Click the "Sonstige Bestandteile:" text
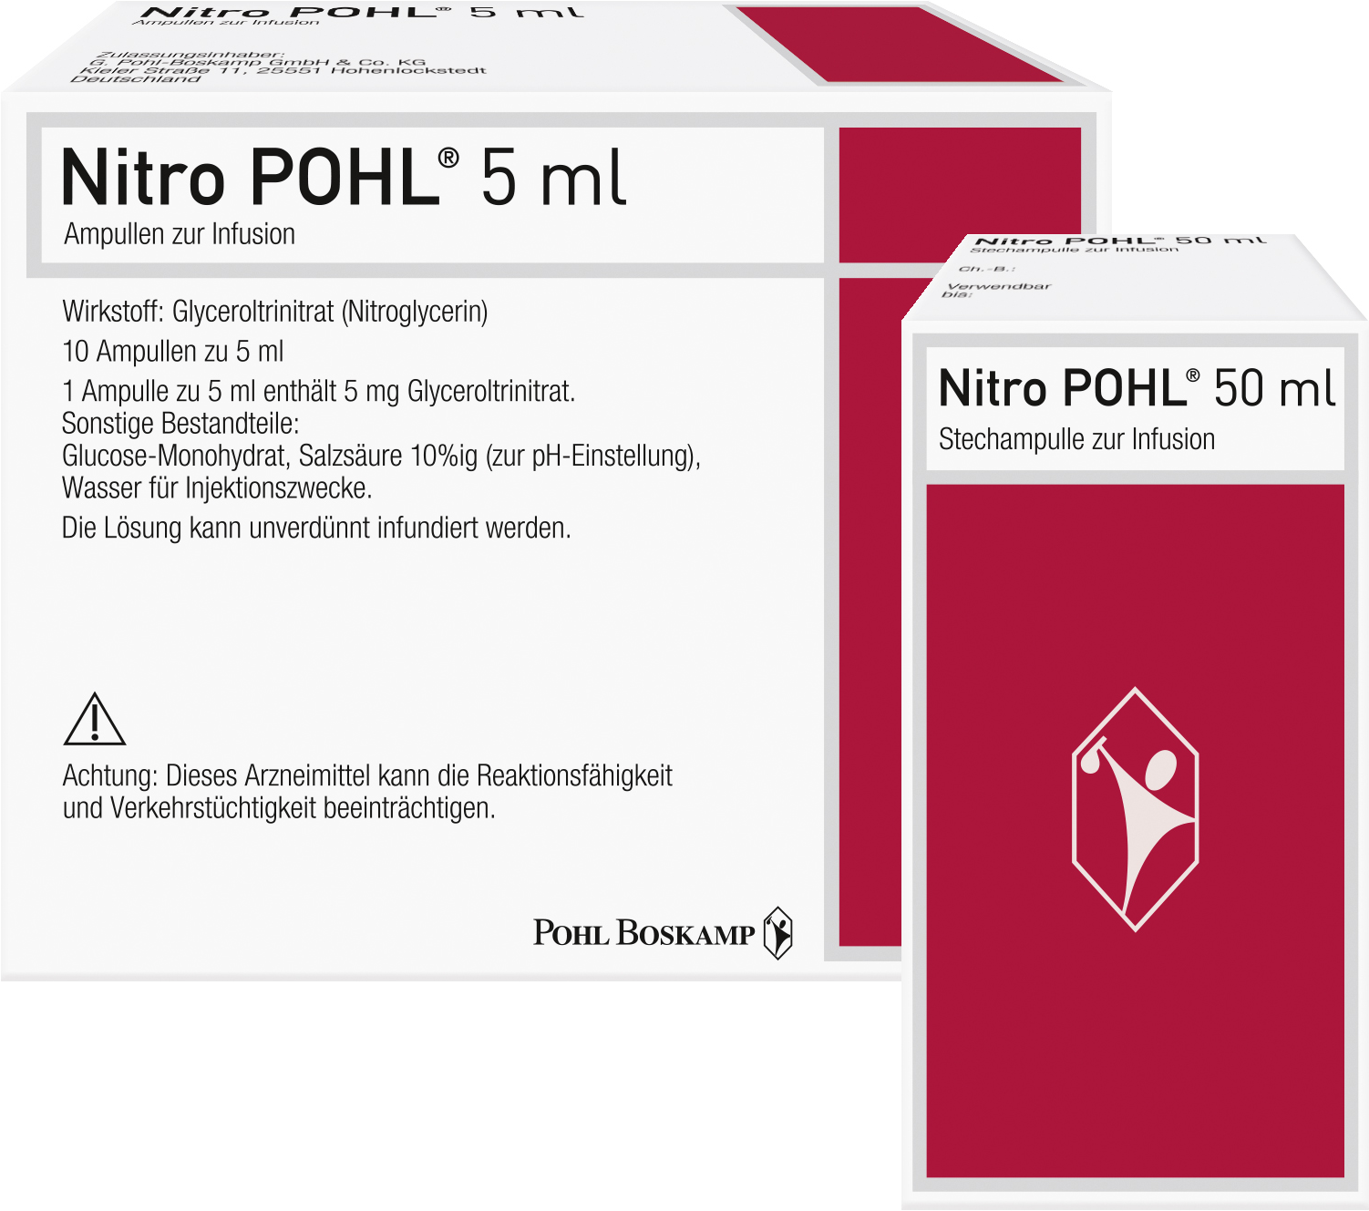The width and height of the screenshot is (1369, 1211). (180, 424)
